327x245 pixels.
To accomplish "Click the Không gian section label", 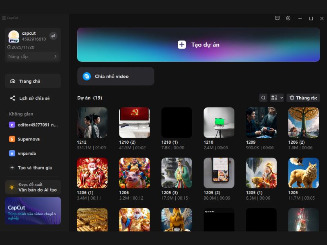I will [21, 114].
